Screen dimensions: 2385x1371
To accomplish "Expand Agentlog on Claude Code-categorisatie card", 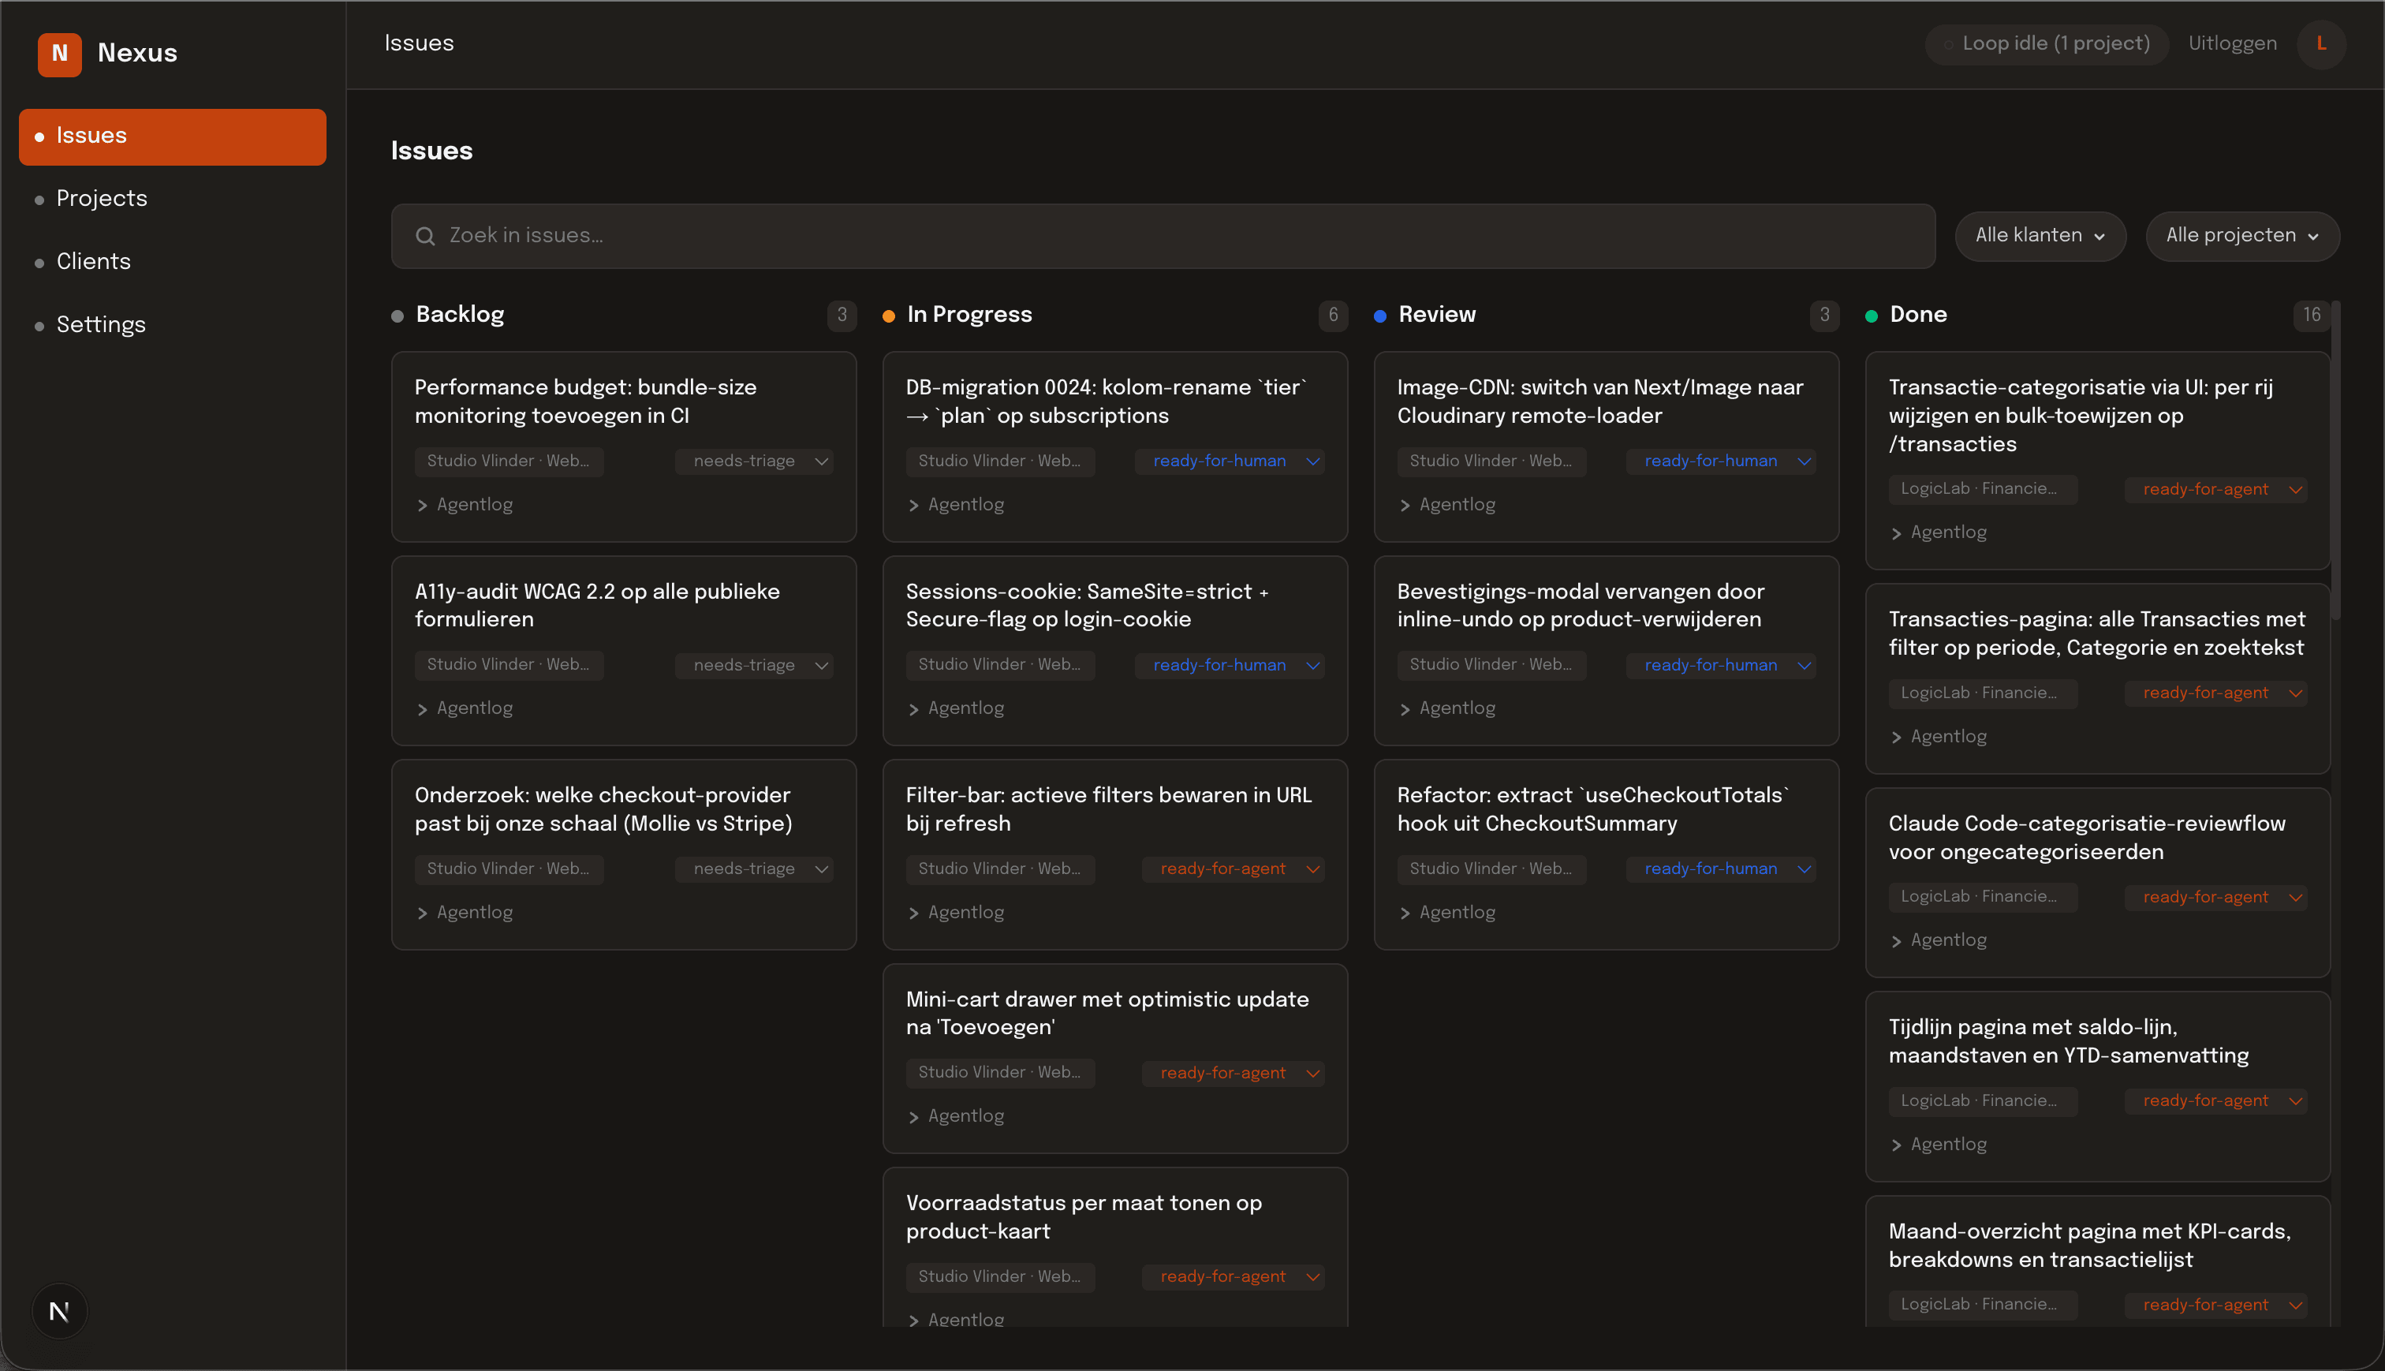I will pos(1939,940).
